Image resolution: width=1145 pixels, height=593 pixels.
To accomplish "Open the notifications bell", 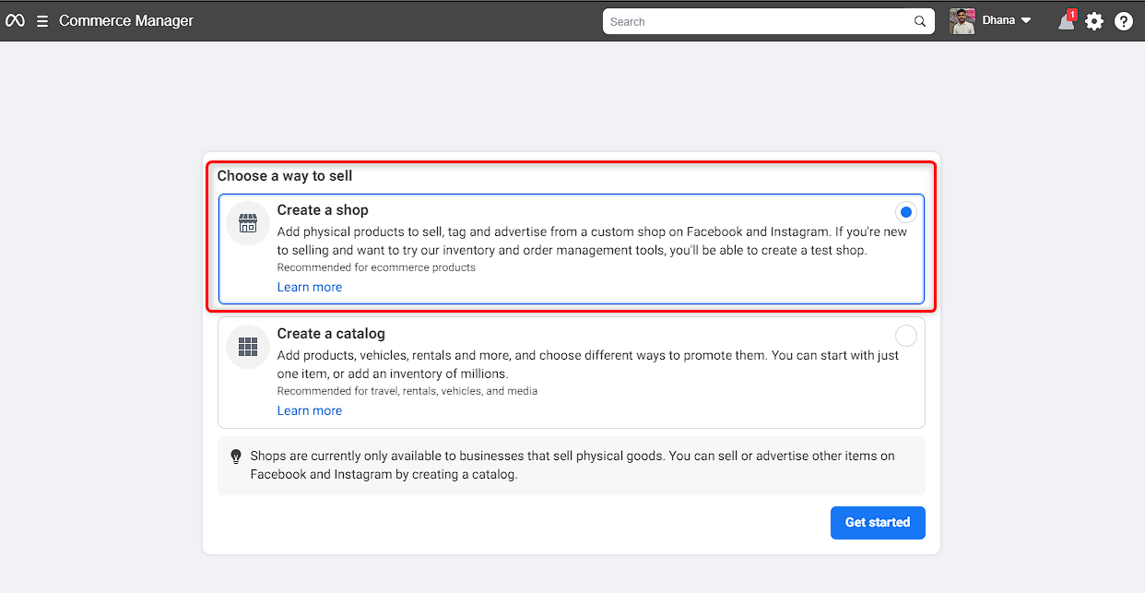I will (x=1067, y=20).
